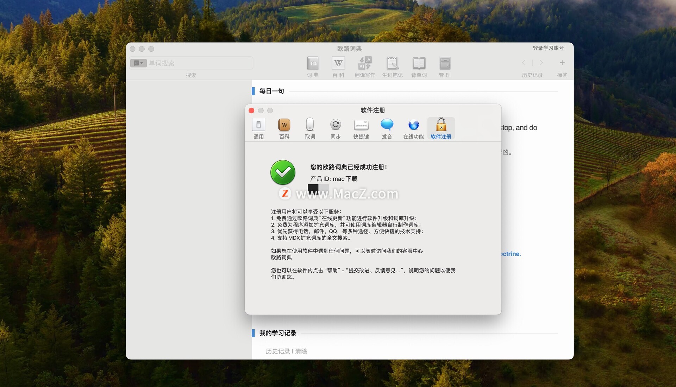Open 历史记录 link under learning records
The image size is (676, 387).
click(x=278, y=351)
